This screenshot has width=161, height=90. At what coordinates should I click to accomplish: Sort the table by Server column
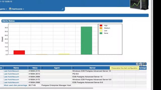(73, 68)
